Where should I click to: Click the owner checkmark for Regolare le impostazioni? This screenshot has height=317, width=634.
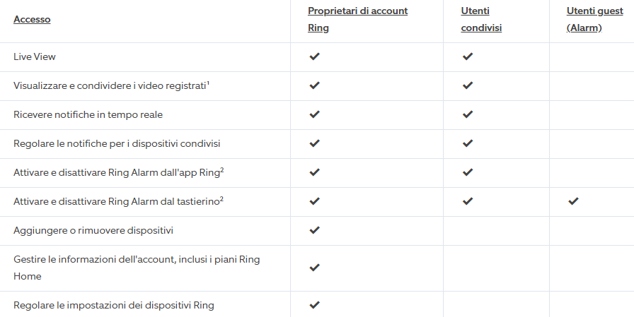[x=314, y=304]
